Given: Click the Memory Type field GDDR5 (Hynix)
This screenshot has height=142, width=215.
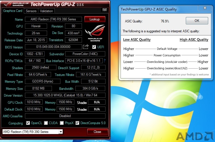Looking at the screenshot, I should coord(43,81).
